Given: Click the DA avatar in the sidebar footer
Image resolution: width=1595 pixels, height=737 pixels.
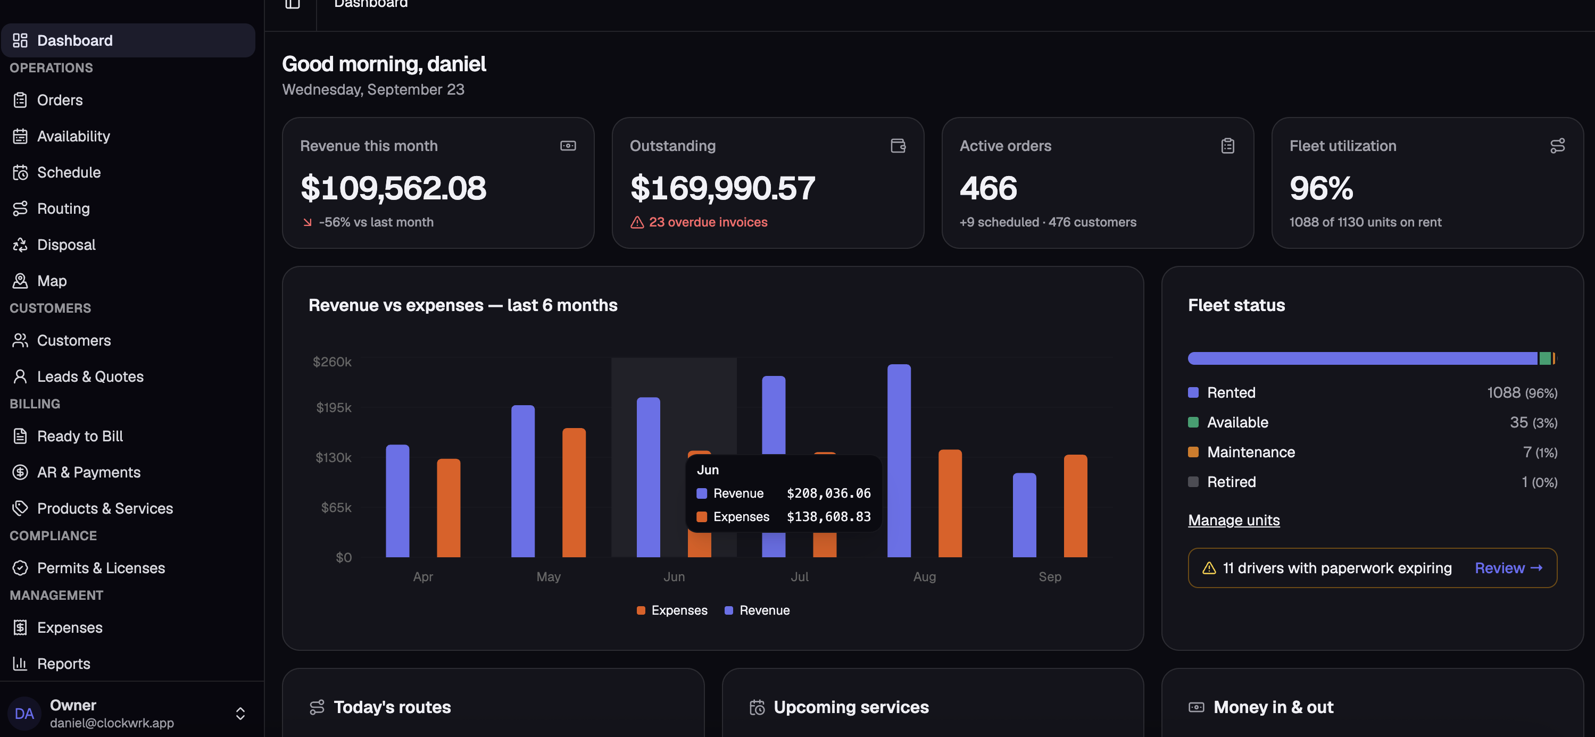Looking at the screenshot, I should point(24,714).
